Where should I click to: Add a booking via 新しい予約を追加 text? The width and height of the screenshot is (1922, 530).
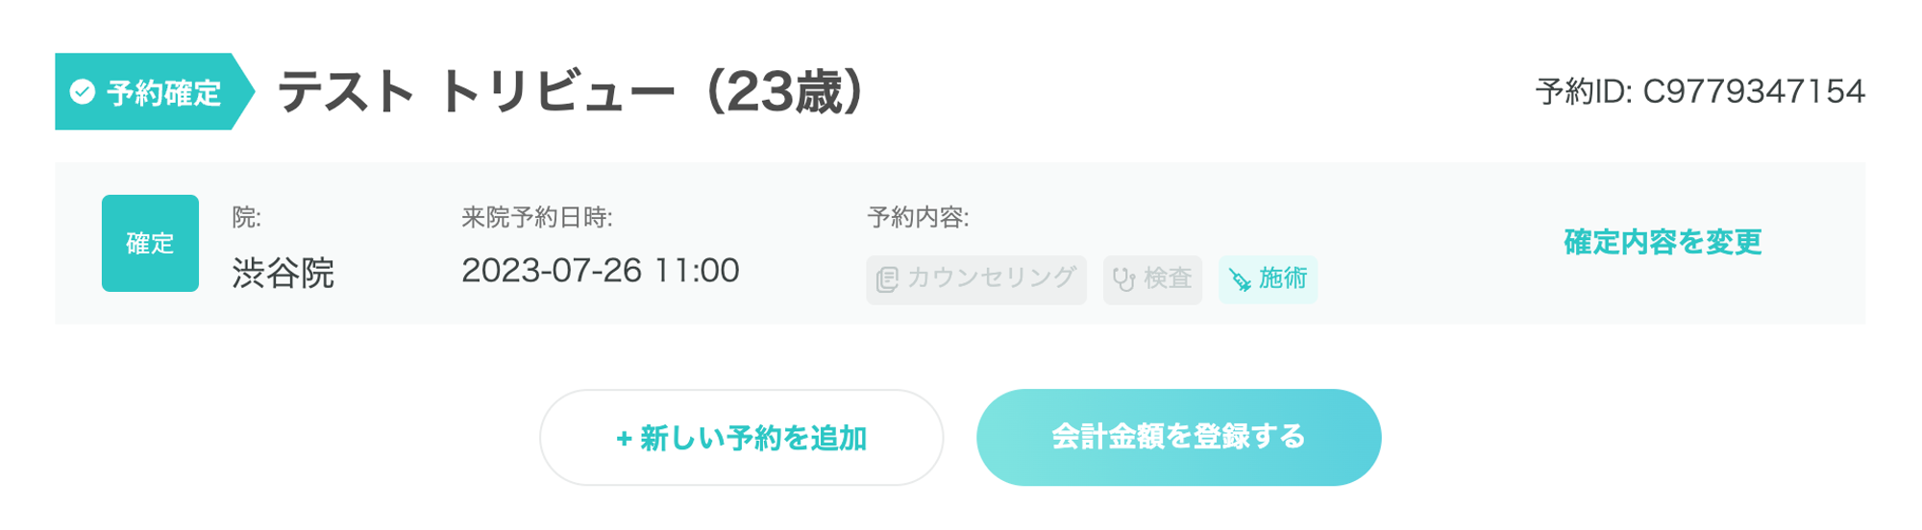(x=752, y=439)
